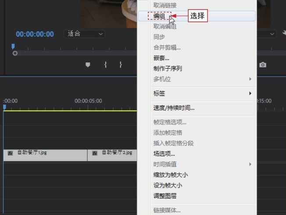The width and height of the screenshot is (286, 215).
Task: Click 帧定格选项... menu item
Action: pos(197,122)
